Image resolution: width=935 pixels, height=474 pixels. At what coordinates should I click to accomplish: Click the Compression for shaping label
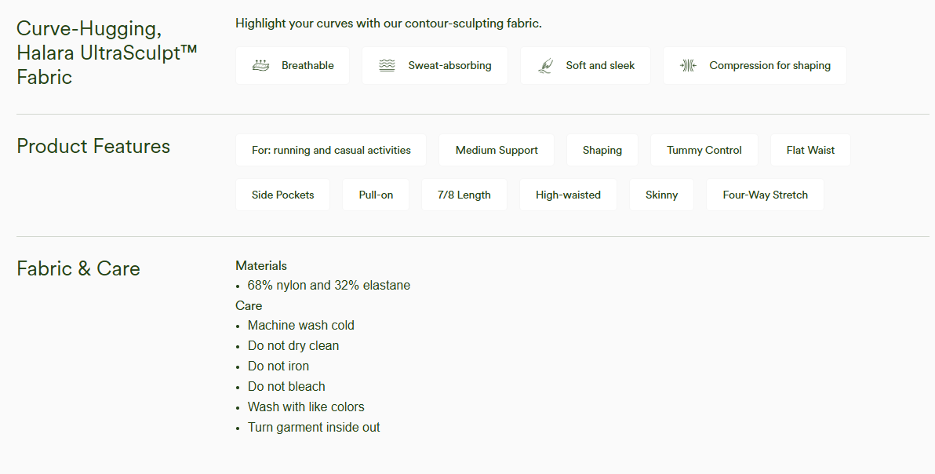coord(769,66)
